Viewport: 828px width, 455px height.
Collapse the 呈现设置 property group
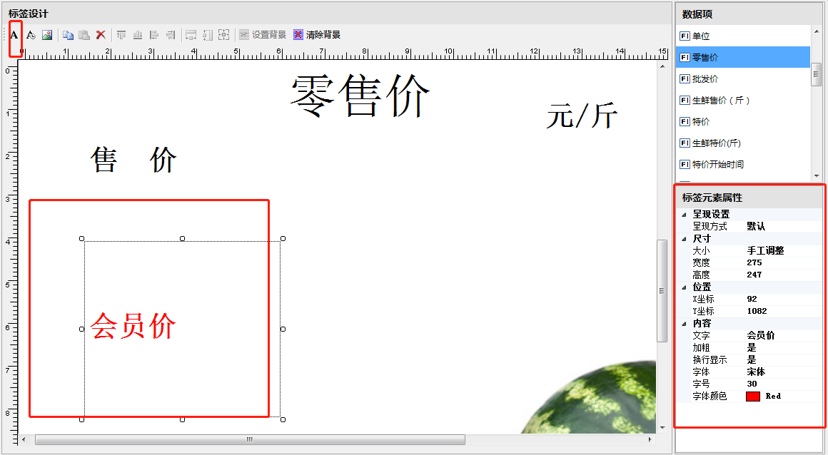[x=684, y=214]
